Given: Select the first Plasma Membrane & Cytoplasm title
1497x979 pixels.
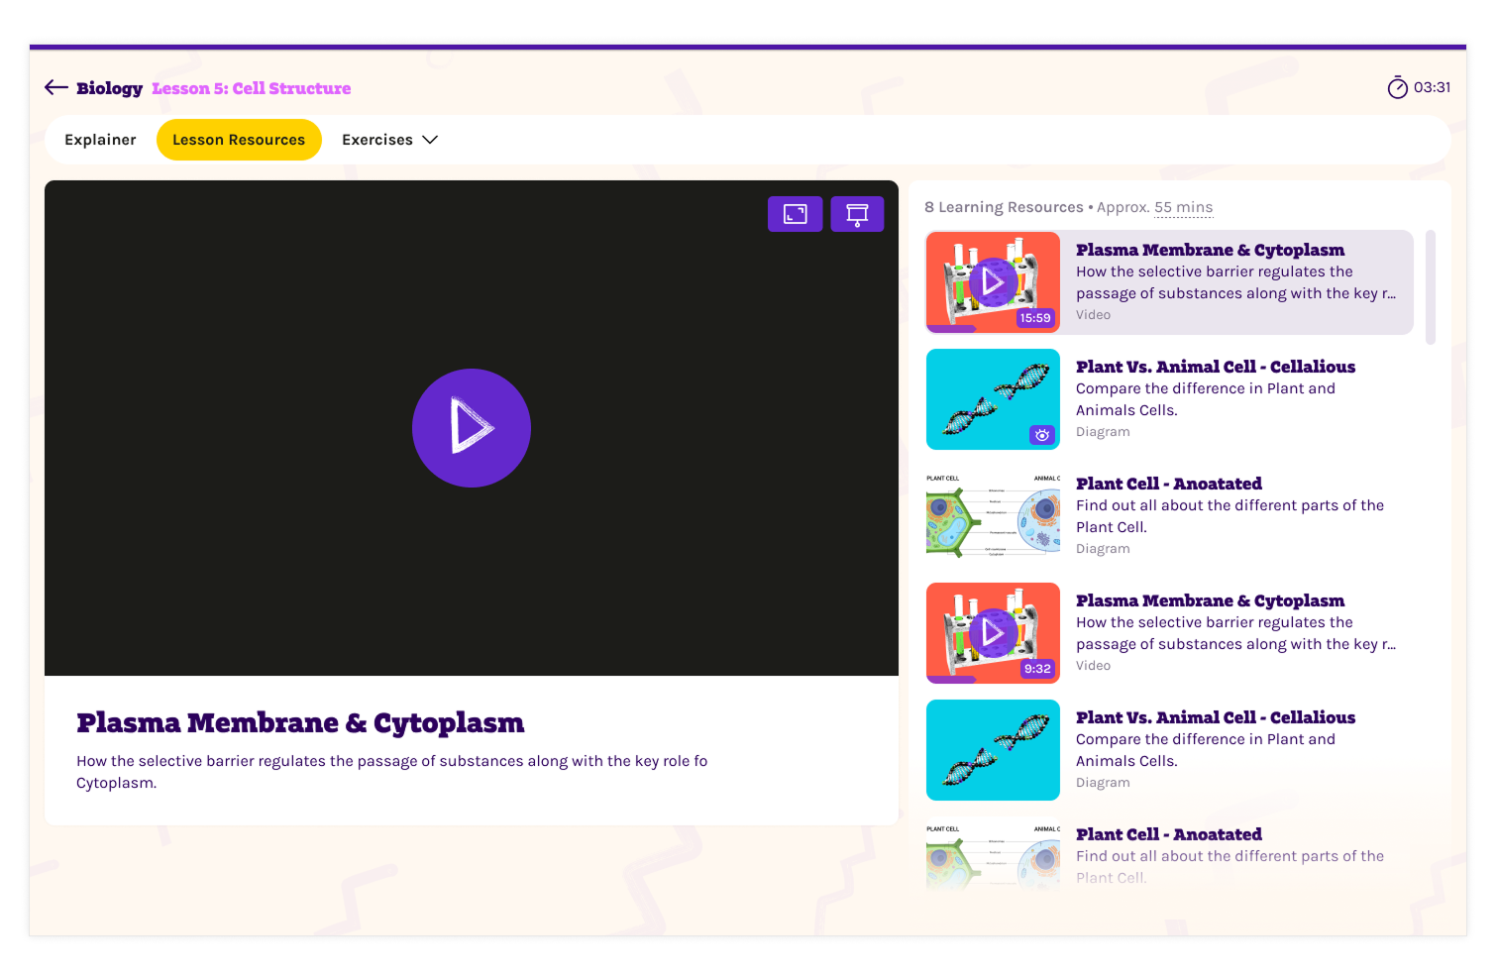Looking at the screenshot, I should [x=1211, y=250].
